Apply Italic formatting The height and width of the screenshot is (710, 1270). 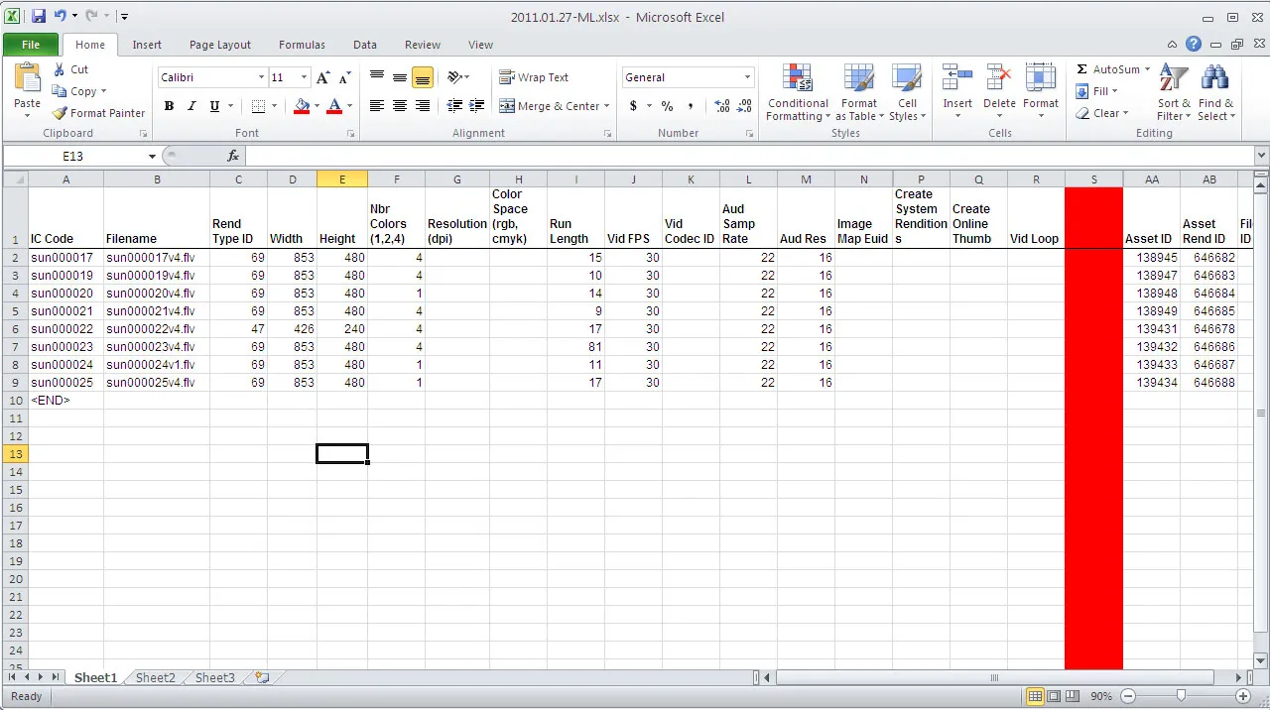pos(190,106)
